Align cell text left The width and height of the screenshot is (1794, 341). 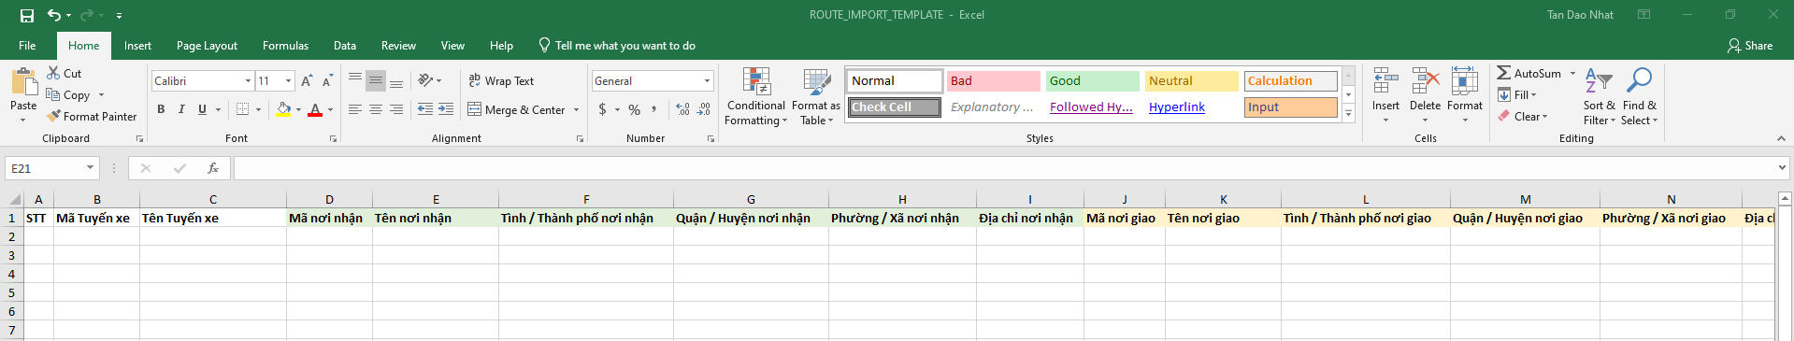pyautogui.click(x=355, y=109)
